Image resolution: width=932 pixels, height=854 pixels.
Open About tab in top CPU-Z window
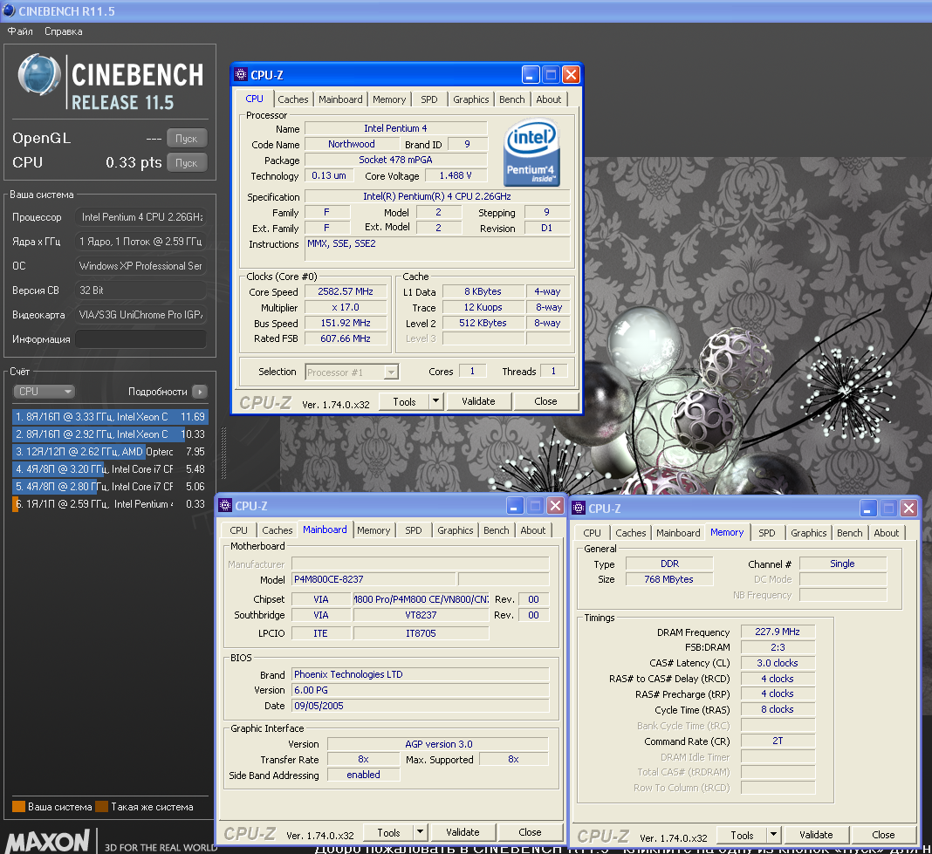coord(549,99)
